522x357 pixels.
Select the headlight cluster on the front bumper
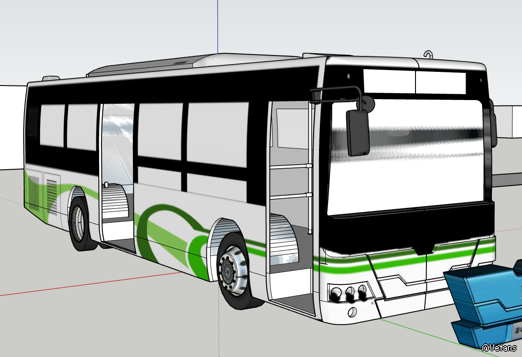pyautogui.click(x=350, y=293)
